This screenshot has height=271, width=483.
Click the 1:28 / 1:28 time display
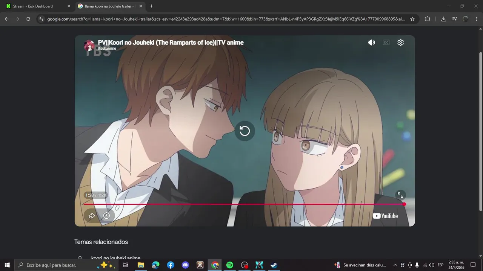pos(96,195)
